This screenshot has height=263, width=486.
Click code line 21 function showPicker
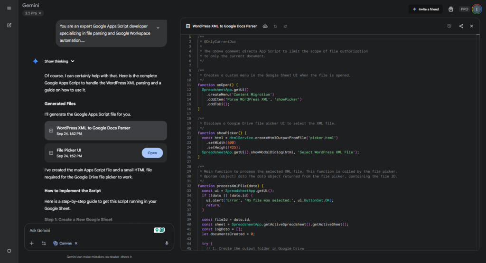point(222,133)
